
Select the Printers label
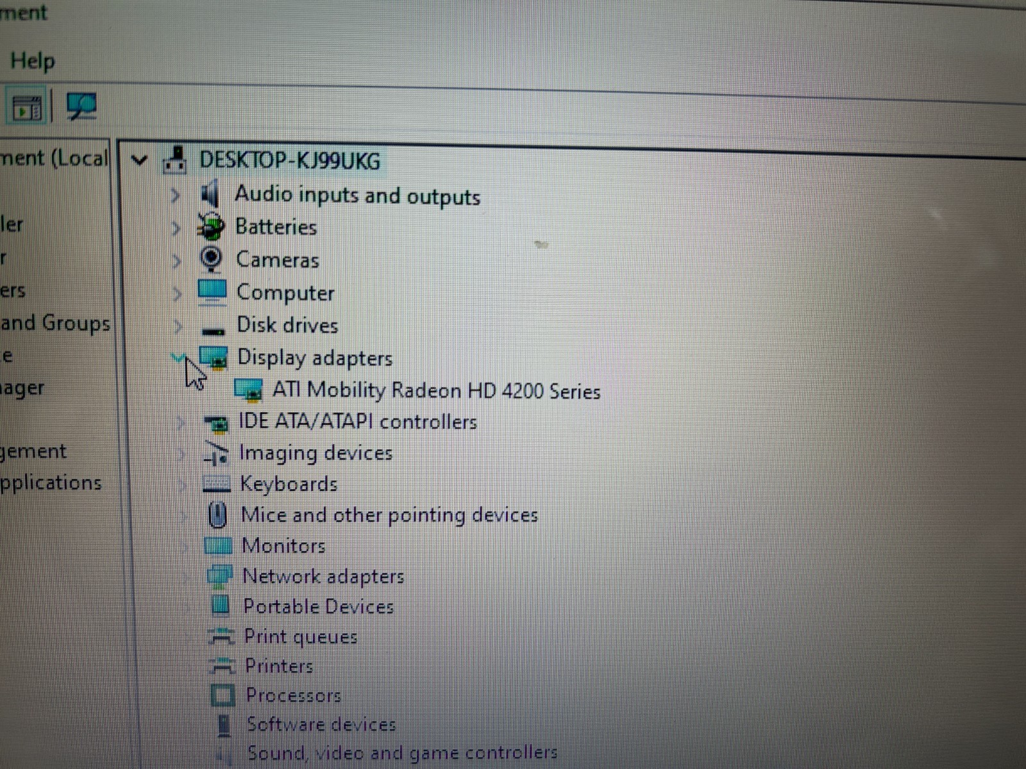(x=279, y=666)
